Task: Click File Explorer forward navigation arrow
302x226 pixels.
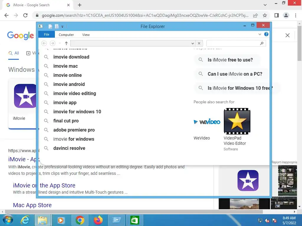Action: point(52,43)
